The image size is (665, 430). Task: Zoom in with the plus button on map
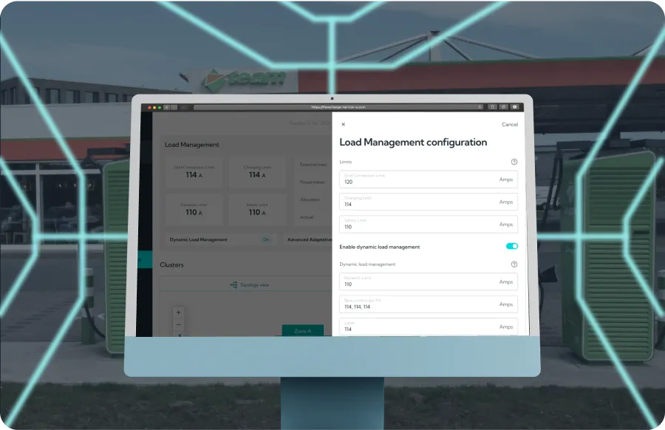[x=179, y=313]
